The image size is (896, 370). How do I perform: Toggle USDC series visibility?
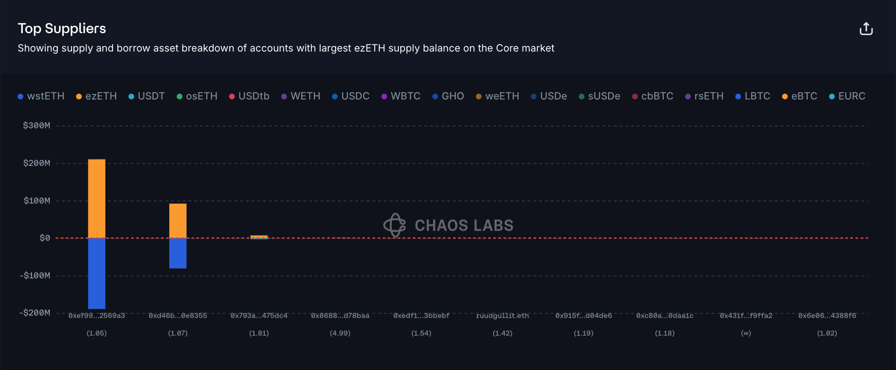(x=351, y=96)
